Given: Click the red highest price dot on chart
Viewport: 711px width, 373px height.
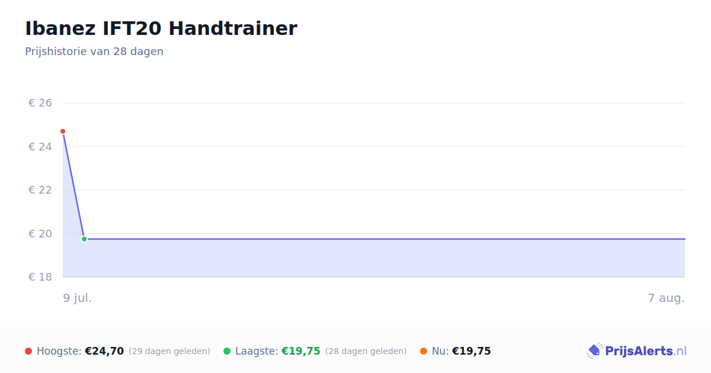Looking at the screenshot, I should pos(63,131).
